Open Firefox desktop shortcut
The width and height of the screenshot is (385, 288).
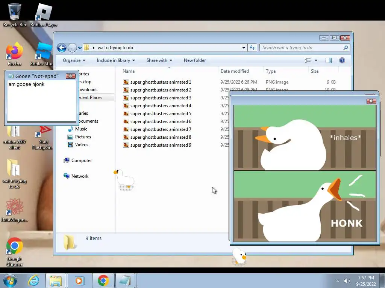[x=15, y=54]
